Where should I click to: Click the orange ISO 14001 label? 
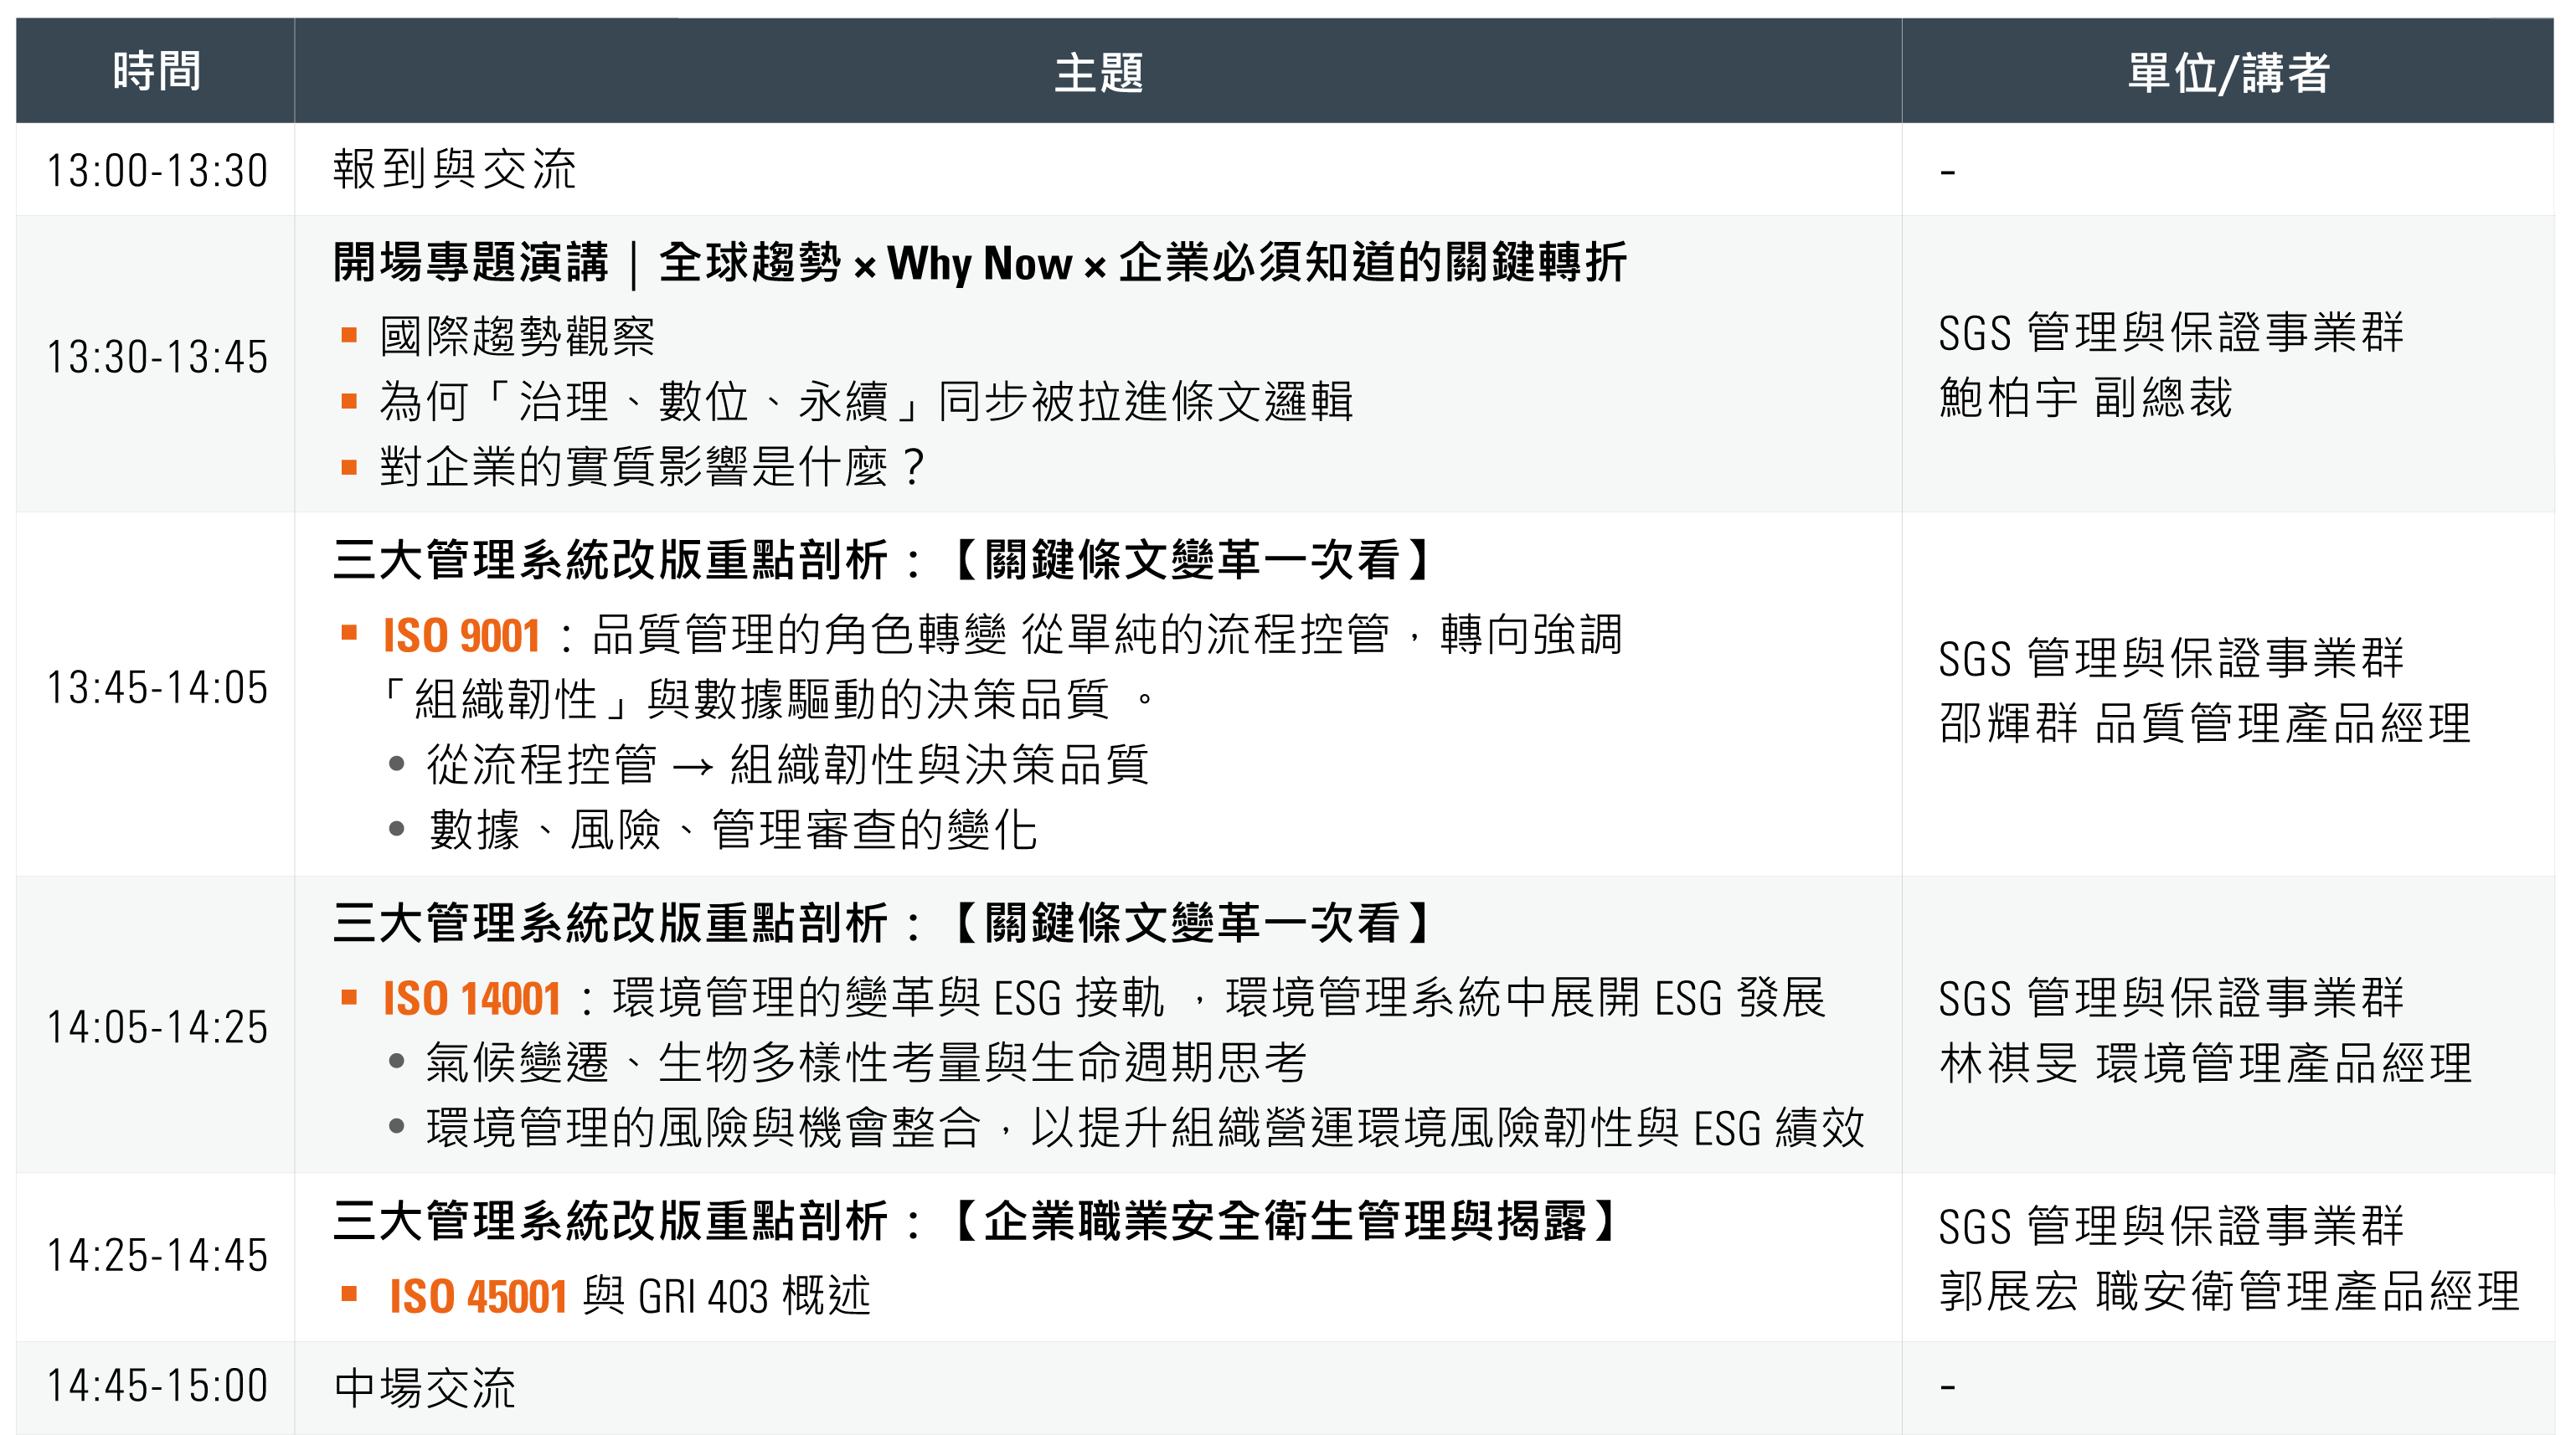[471, 999]
